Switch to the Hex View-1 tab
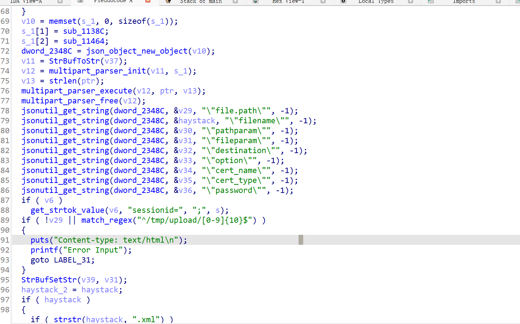 click(x=288, y=1)
